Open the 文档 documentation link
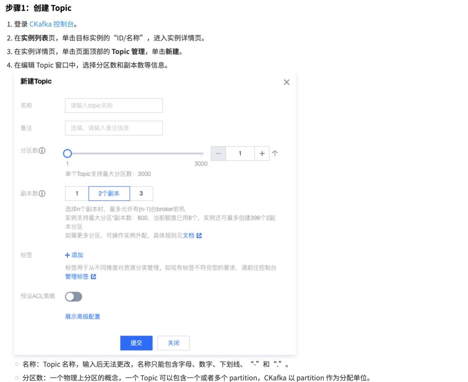 click(x=188, y=235)
